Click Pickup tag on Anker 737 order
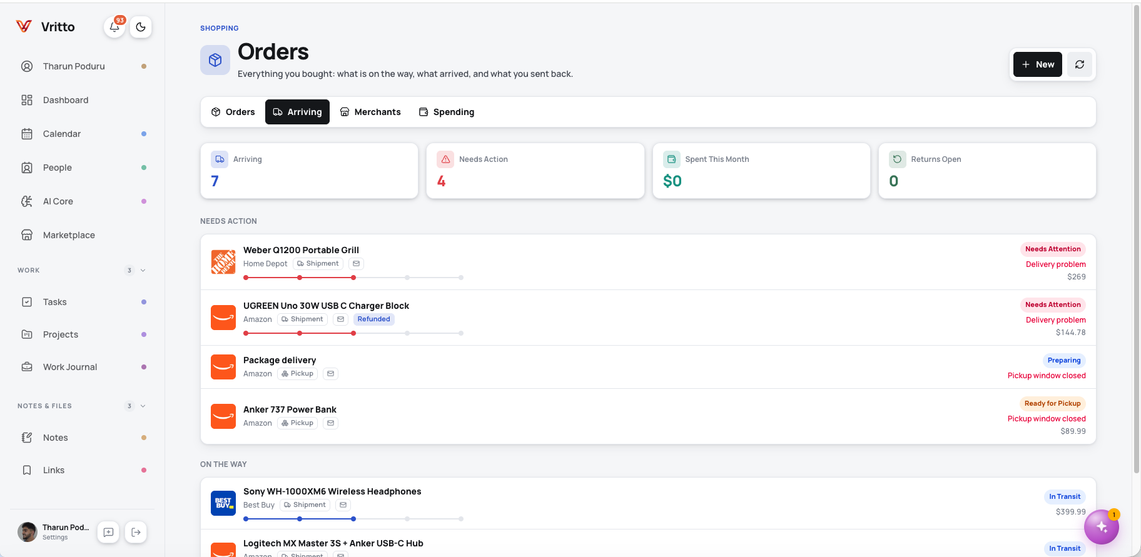Screen dimensions: 1141x557 pos(297,423)
